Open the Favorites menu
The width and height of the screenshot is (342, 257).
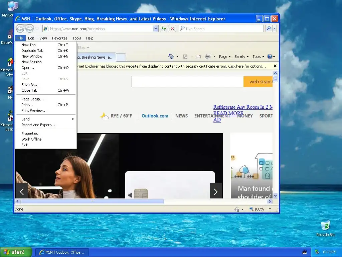pos(59,38)
